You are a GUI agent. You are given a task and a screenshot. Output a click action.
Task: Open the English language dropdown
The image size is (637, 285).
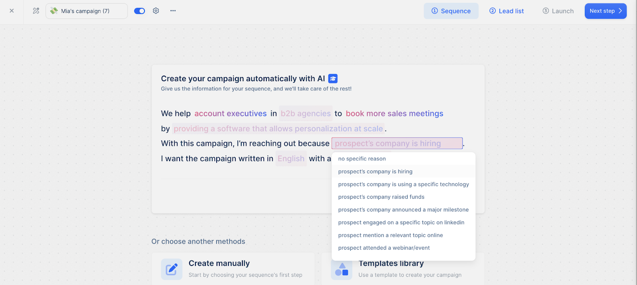[x=291, y=159]
